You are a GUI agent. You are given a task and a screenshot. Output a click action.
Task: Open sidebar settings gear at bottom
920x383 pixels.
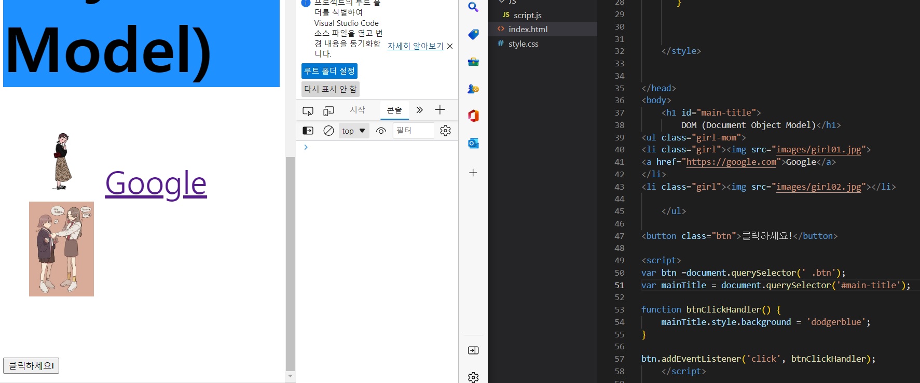[x=473, y=377]
